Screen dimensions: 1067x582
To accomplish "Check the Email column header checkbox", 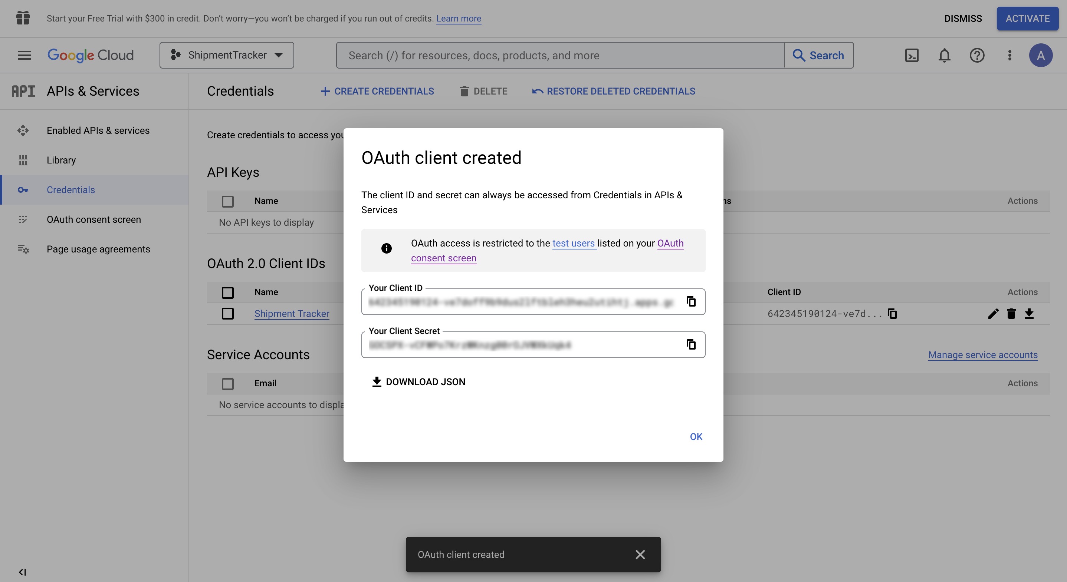I will 227,383.
